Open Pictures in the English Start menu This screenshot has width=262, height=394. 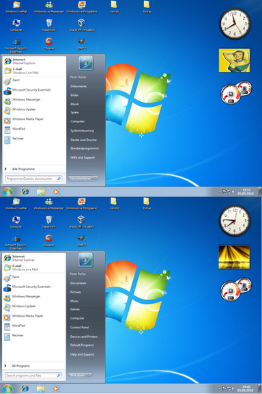76,292
